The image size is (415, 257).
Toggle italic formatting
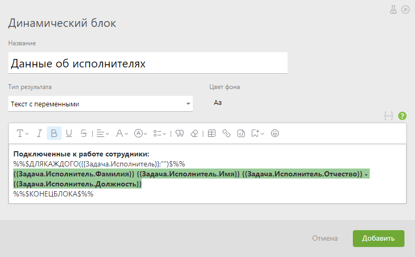tap(39, 133)
